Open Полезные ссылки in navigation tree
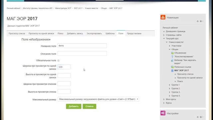Screen dimensions: 213x120 (183, 67)
